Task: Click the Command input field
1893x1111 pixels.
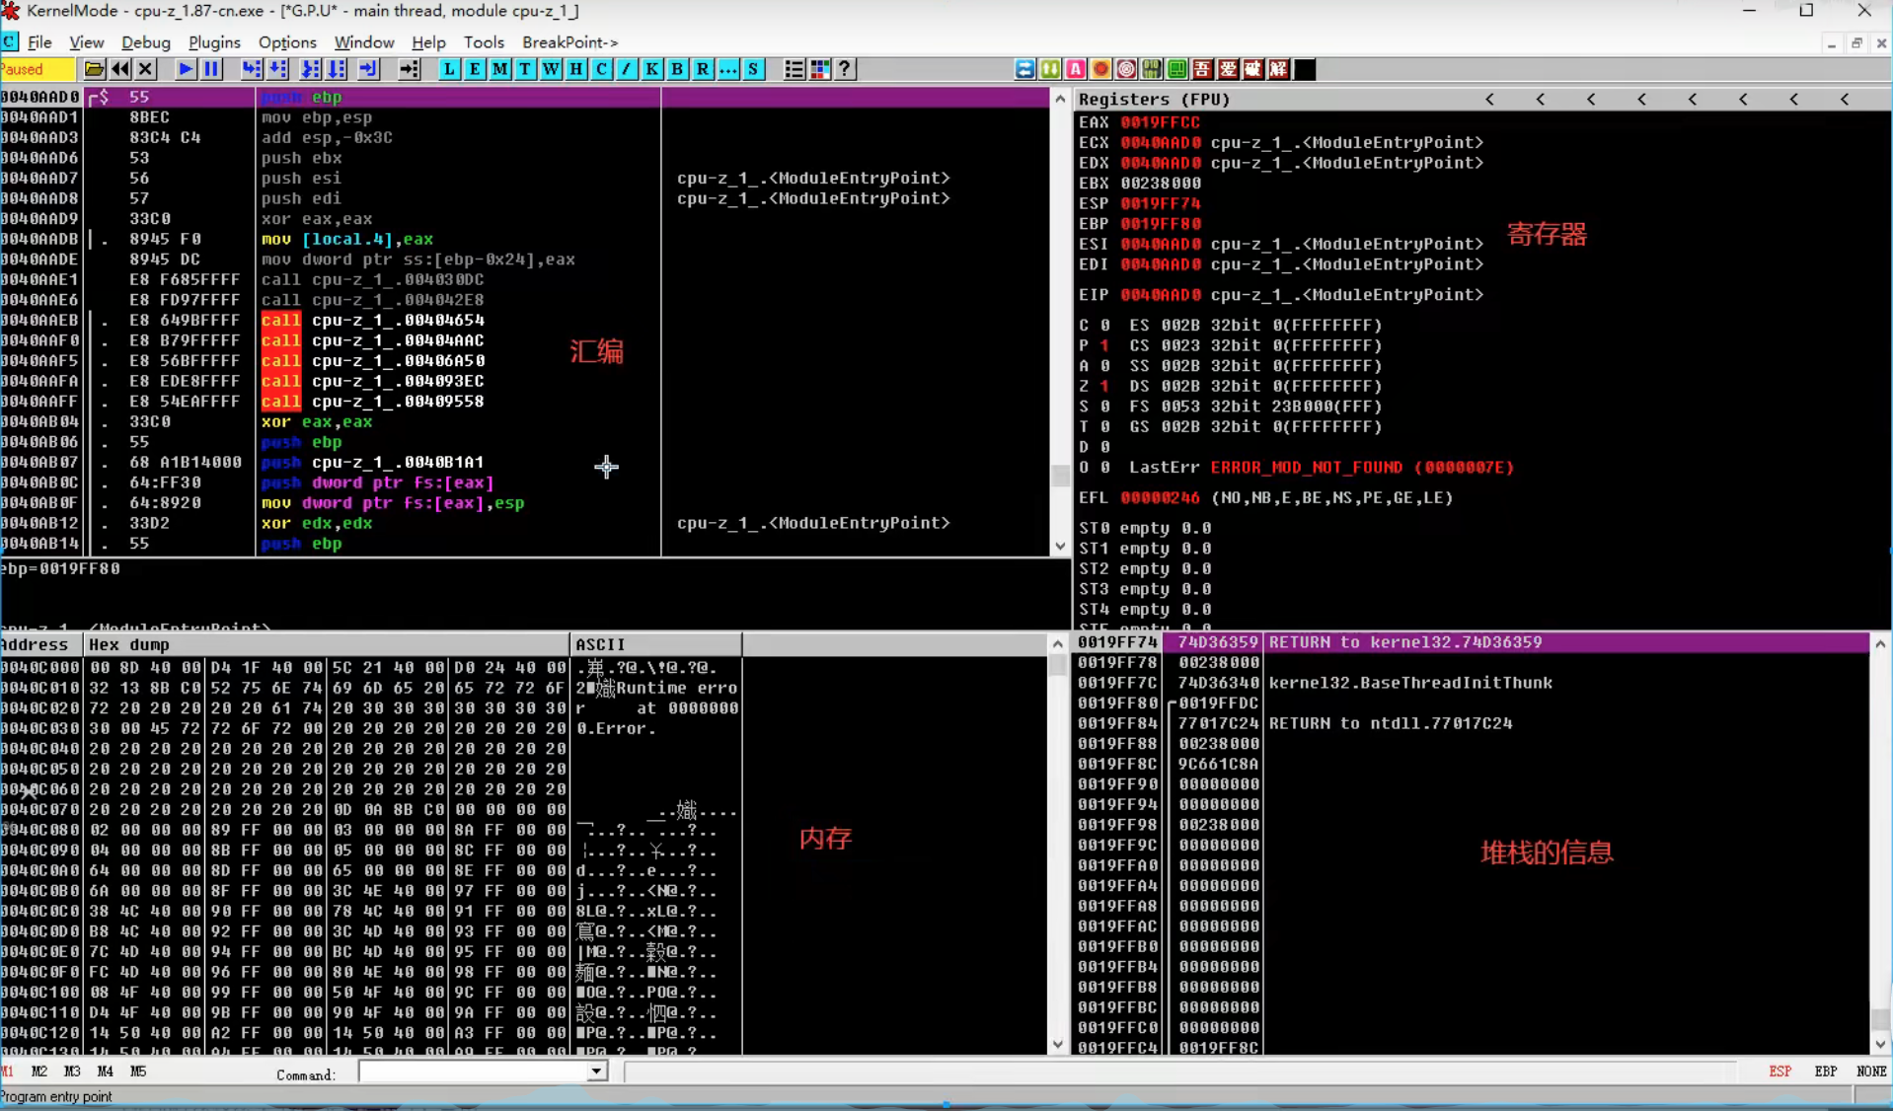Action: tap(473, 1073)
